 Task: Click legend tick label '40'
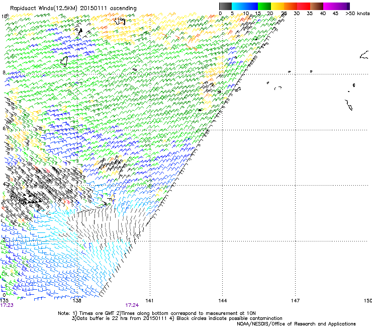pyautogui.click(x=323, y=14)
